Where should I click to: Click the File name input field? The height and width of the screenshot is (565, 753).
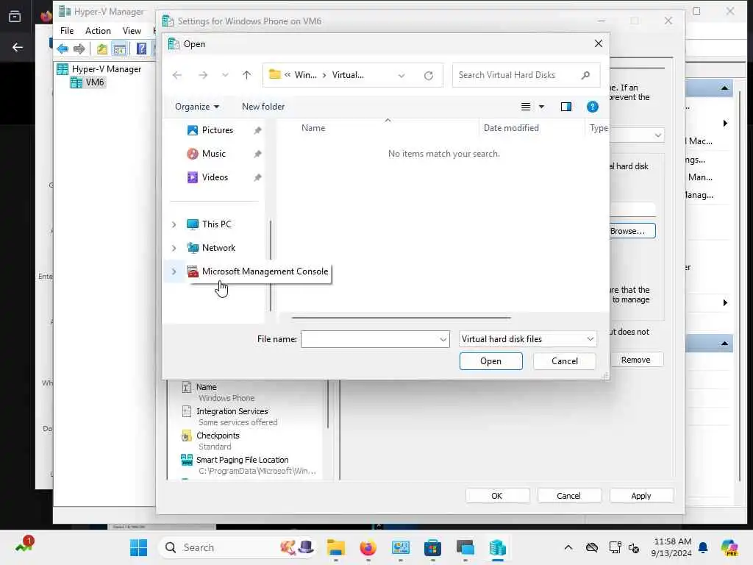[x=369, y=339]
